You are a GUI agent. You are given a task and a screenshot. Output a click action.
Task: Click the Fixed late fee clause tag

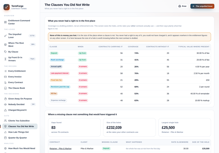(x=56, y=80)
